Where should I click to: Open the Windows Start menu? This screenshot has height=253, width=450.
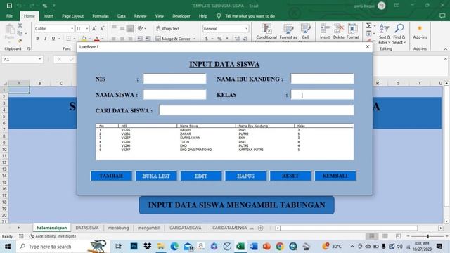pos(8,247)
